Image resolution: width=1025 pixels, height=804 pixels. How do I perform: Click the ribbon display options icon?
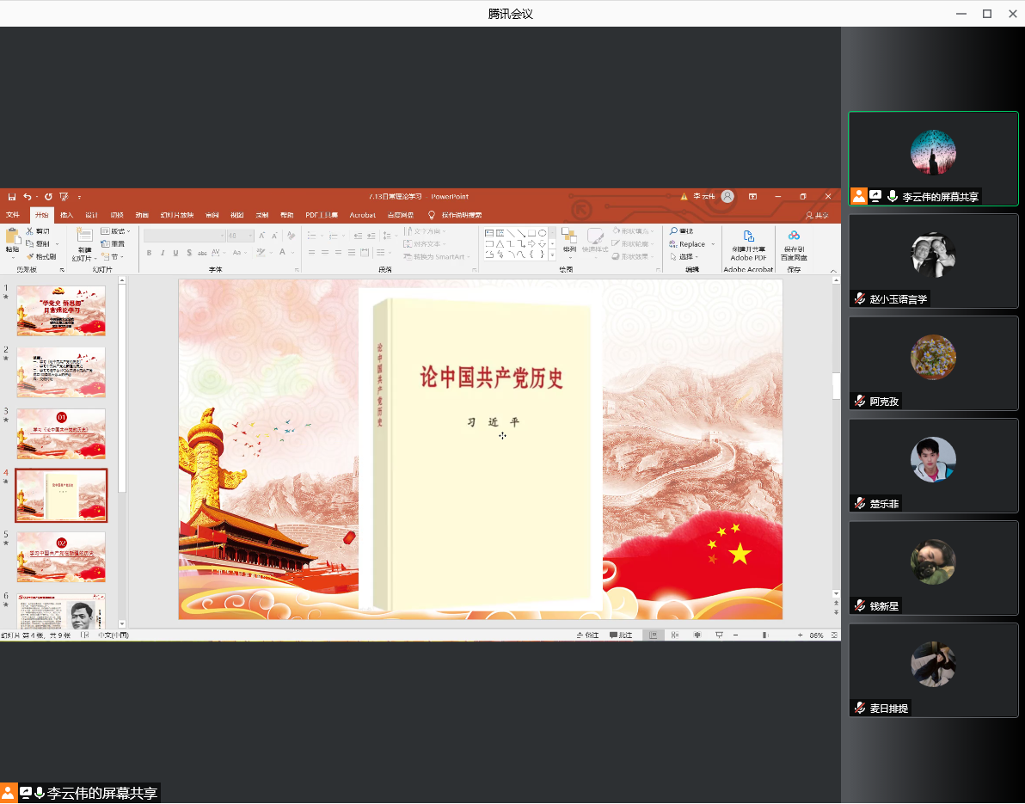pos(753,196)
